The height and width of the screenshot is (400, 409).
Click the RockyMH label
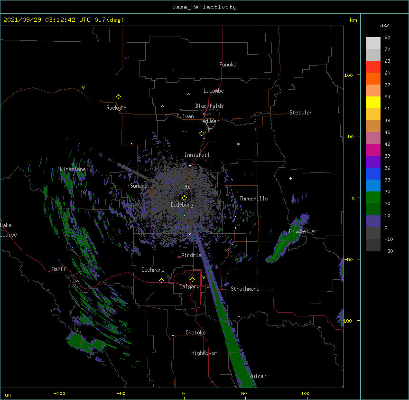116,108
